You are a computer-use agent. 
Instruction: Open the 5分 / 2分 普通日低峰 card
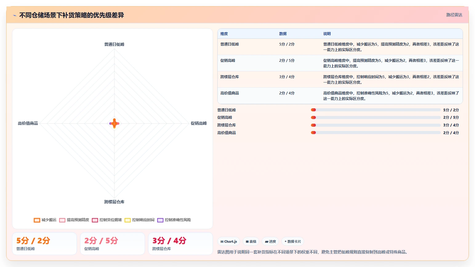[44, 244]
